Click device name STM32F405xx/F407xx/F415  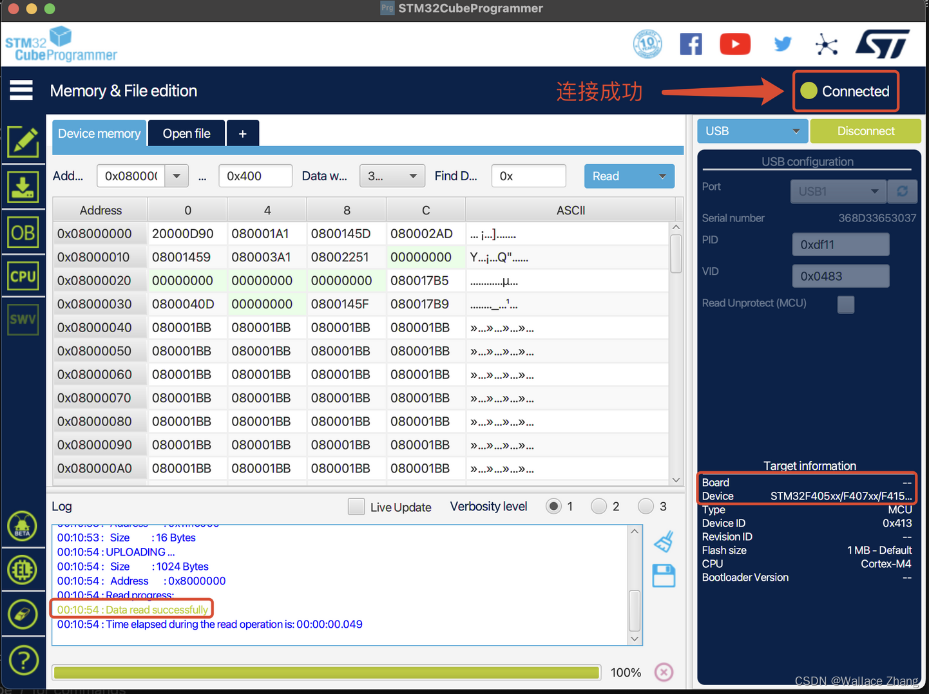841,496
